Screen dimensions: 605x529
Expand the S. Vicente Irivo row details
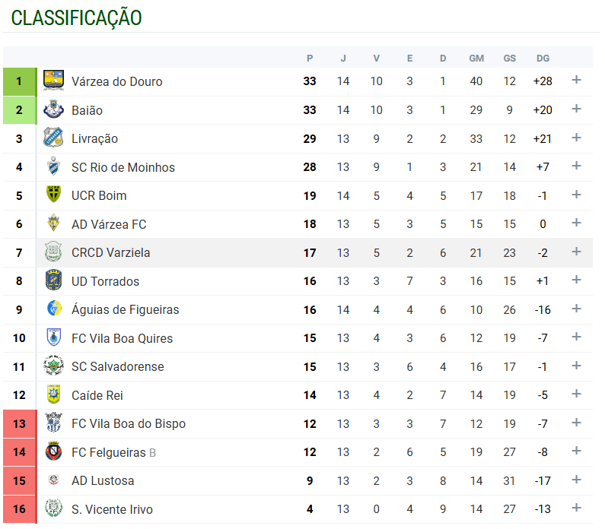[x=576, y=508]
